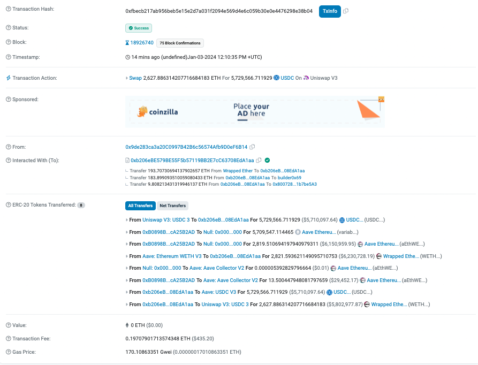This screenshot has width=478, height=365.
Task: Click contract file icon before 0xb206eBE5
Action: click(127, 160)
